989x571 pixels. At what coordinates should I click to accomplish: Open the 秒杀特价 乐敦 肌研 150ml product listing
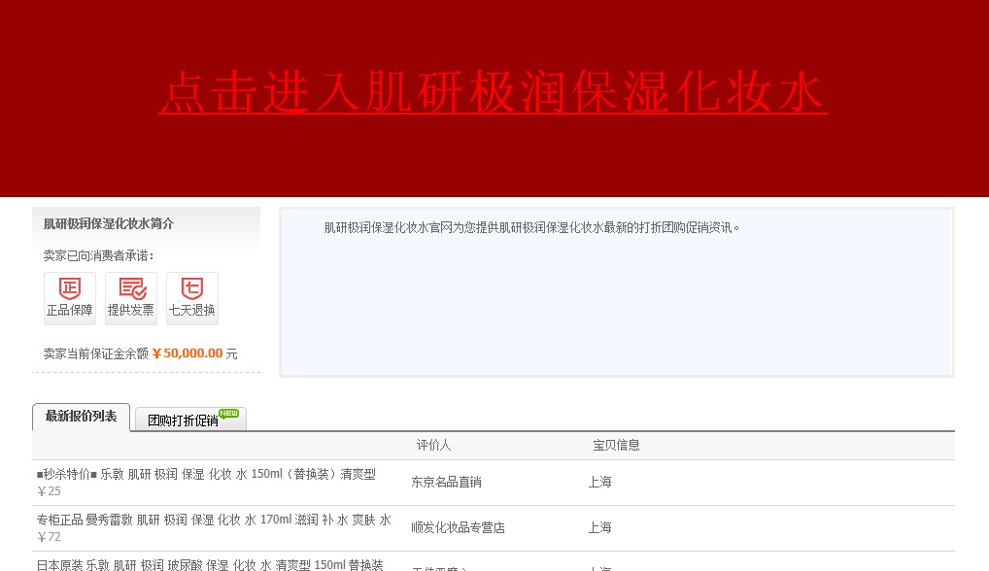[206, 474]
